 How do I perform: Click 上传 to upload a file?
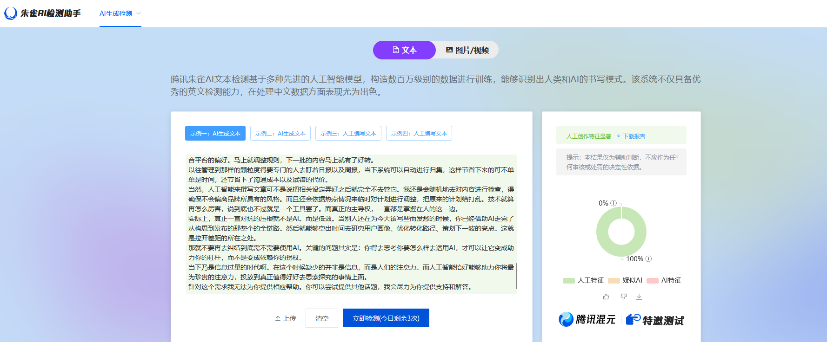click(x=285, y=318)
